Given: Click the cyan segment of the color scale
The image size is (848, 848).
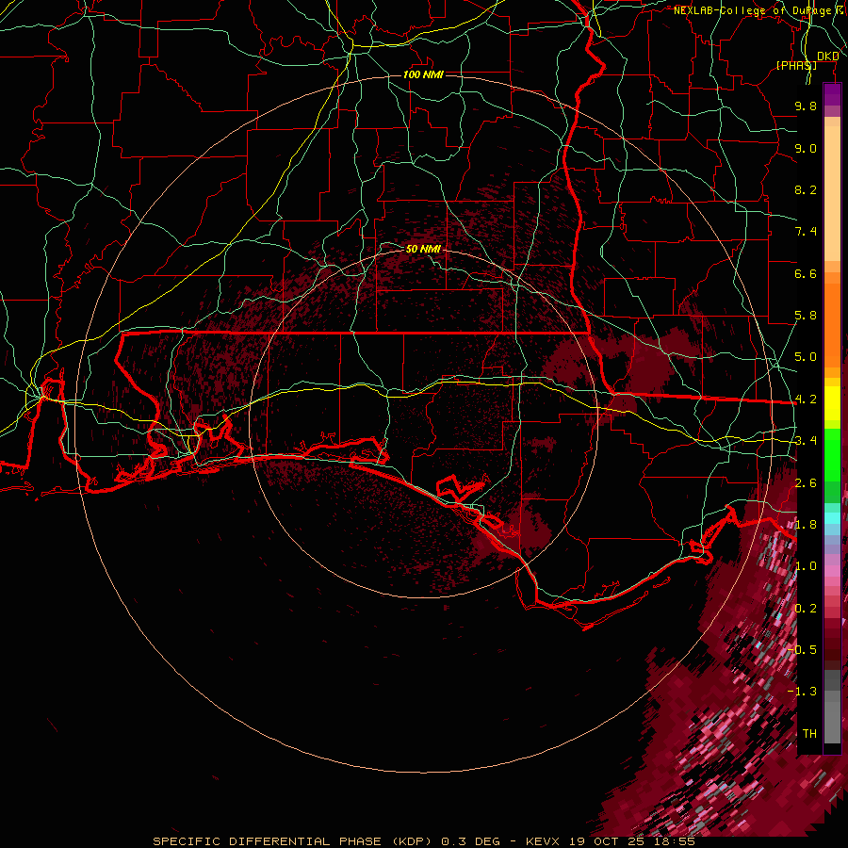Looking at the screenshot, I should coord(832,518).
